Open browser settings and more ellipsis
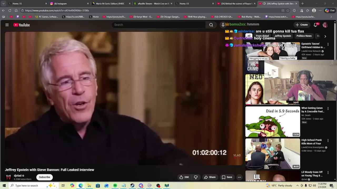The width and height of the screenshot is (337, 189). coord(320,10)
